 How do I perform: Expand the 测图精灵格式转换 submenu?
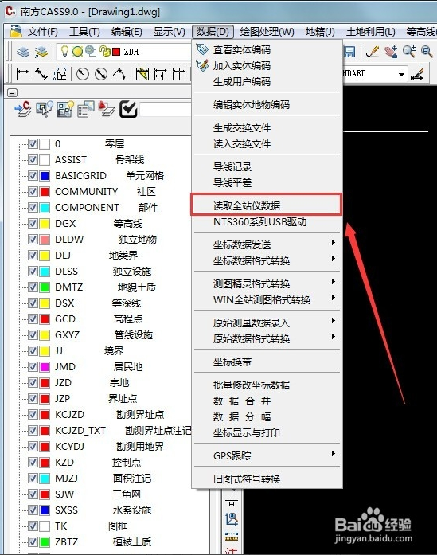pos(267,283)
